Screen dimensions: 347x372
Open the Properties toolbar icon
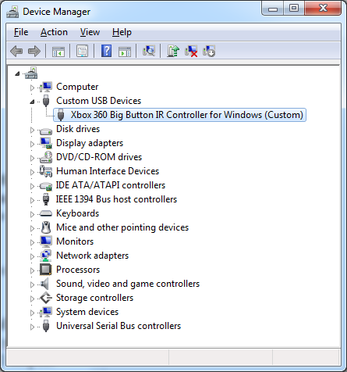click(82, 51)
